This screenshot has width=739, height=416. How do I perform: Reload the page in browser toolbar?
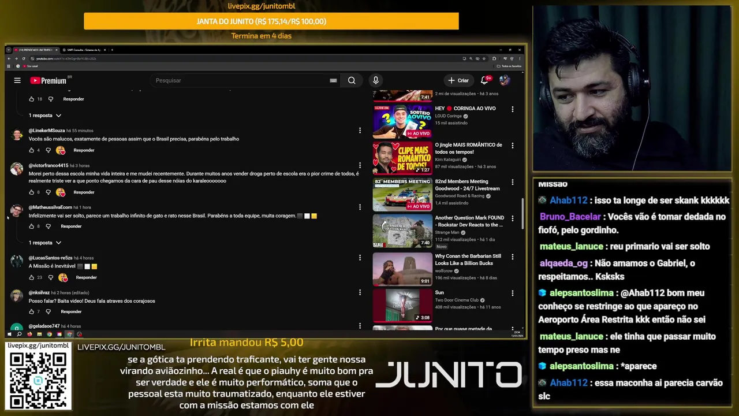[x=23, y=58]
